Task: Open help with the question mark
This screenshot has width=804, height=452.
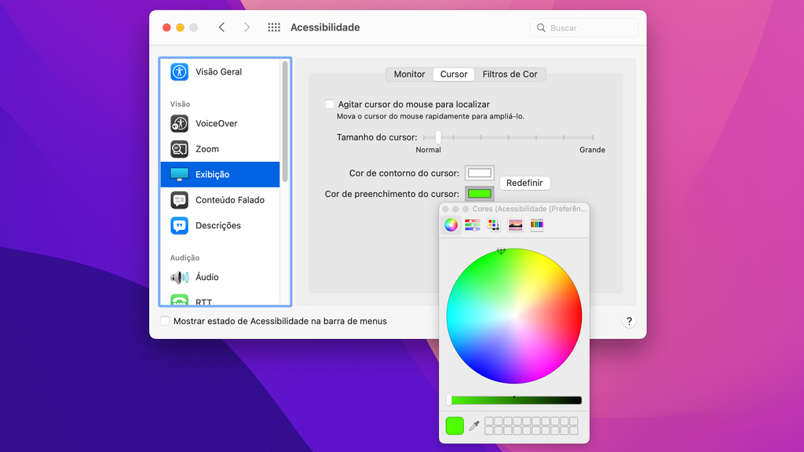Action: pyautogui.click(x=629, y=321)
